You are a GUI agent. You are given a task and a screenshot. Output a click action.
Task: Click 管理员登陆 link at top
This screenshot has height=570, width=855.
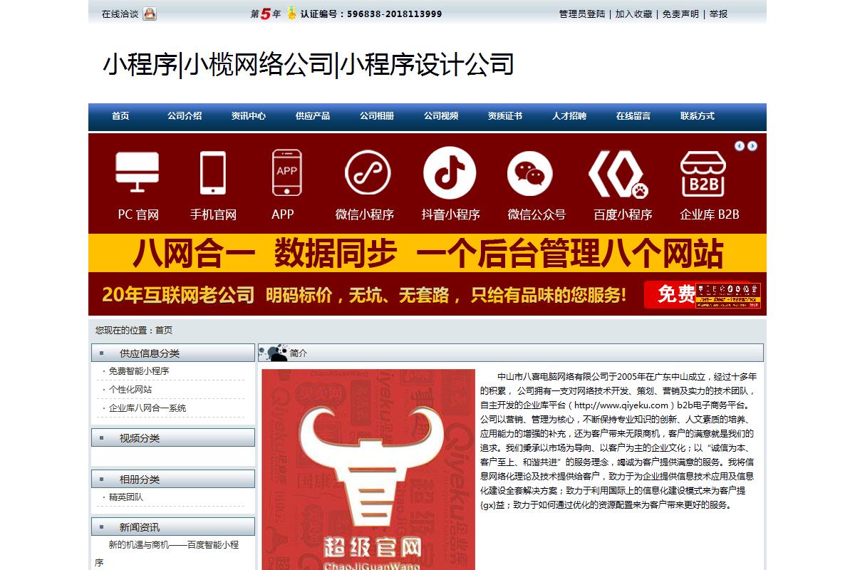pos(581,14)
